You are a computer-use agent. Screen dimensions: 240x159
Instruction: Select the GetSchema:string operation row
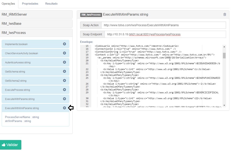click(35, 72)
